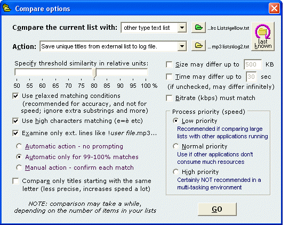Click the 'Compare the current list with:' label

(65, 28)
